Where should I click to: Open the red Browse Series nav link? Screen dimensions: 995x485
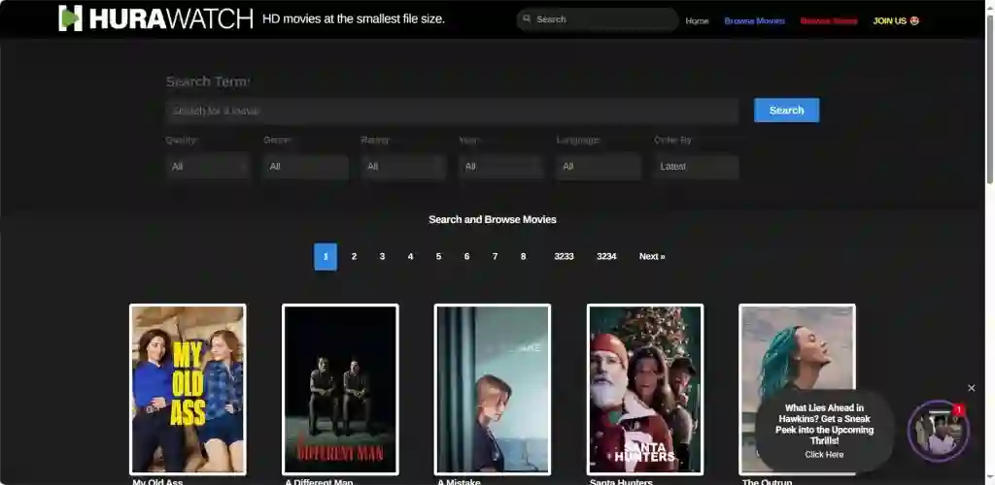pyautogui.click(x=829, y=21)
